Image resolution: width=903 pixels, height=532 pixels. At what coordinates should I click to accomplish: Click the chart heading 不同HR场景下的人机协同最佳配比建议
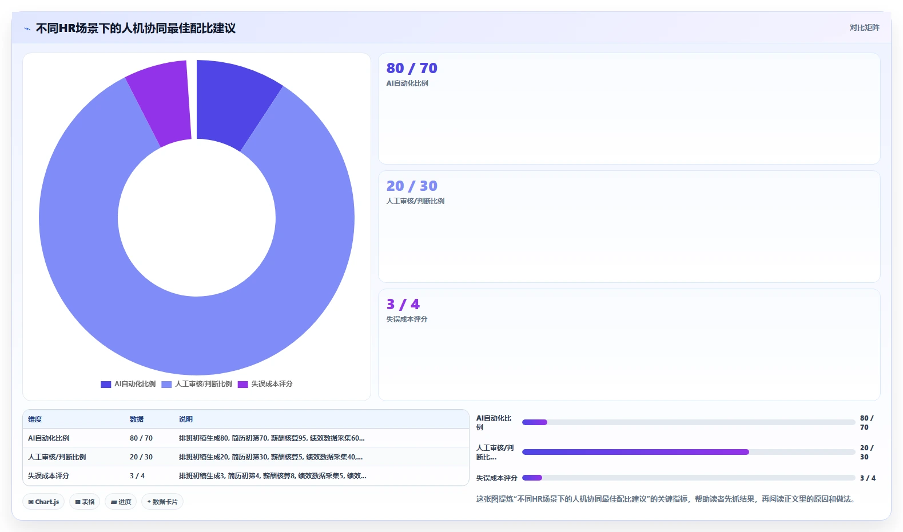click(x=136, y=29)
